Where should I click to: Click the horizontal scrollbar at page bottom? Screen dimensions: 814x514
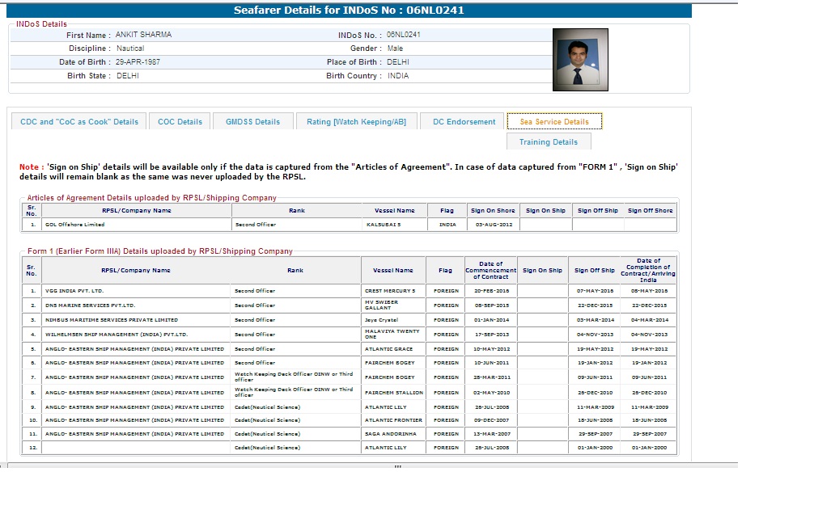(x=396, y=466)
